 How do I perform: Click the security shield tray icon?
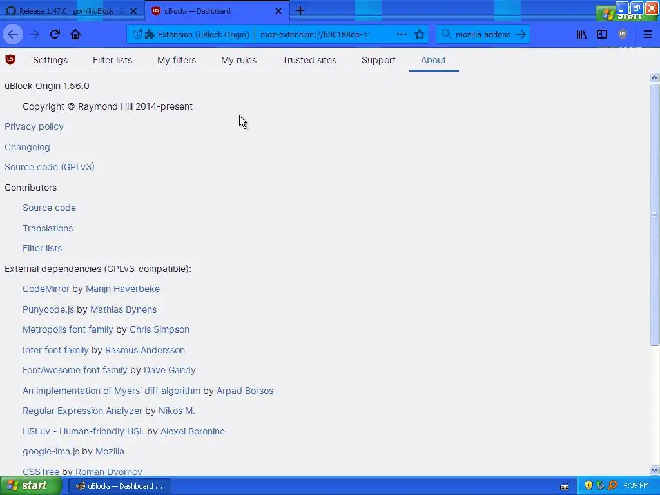(588, 485)
